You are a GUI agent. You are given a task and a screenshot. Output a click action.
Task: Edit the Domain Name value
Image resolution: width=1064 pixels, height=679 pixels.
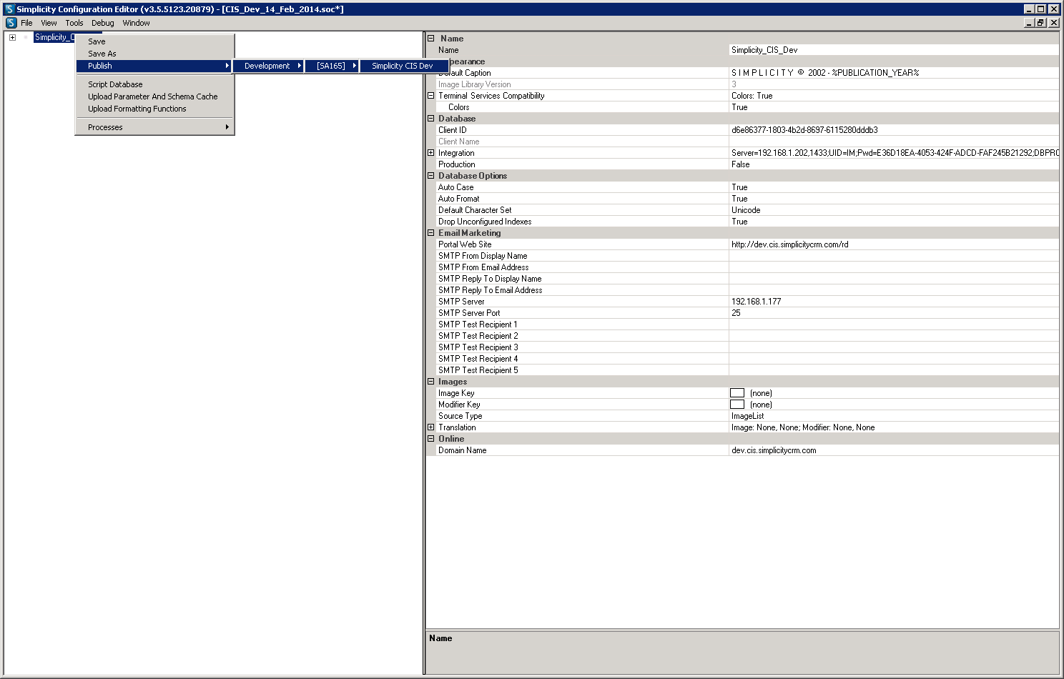pos(894,450)
